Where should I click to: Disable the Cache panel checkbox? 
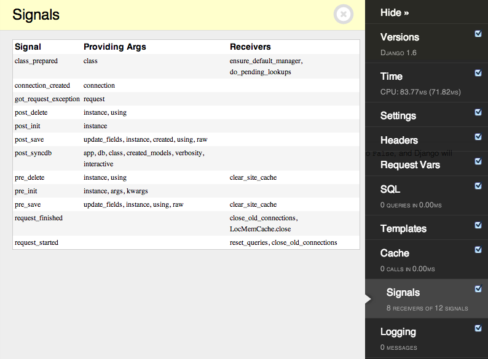pyautogui.click(x=478, y=250)
